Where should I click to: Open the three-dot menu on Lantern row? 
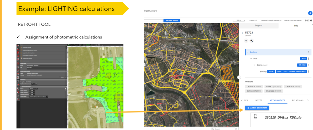(x=309, y=52)
